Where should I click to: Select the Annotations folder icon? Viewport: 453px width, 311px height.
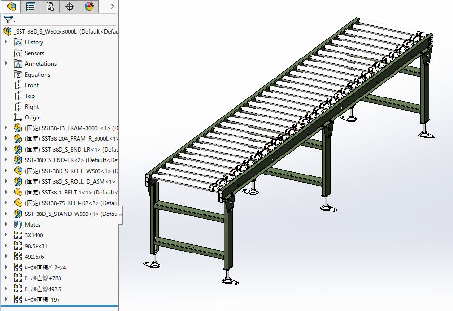(18, 63)
